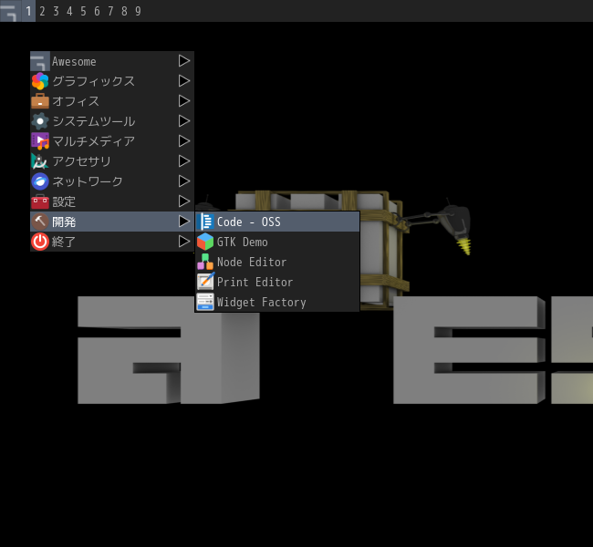
Task: Click the Widget Factory icon
Action: tap(205, 302)
